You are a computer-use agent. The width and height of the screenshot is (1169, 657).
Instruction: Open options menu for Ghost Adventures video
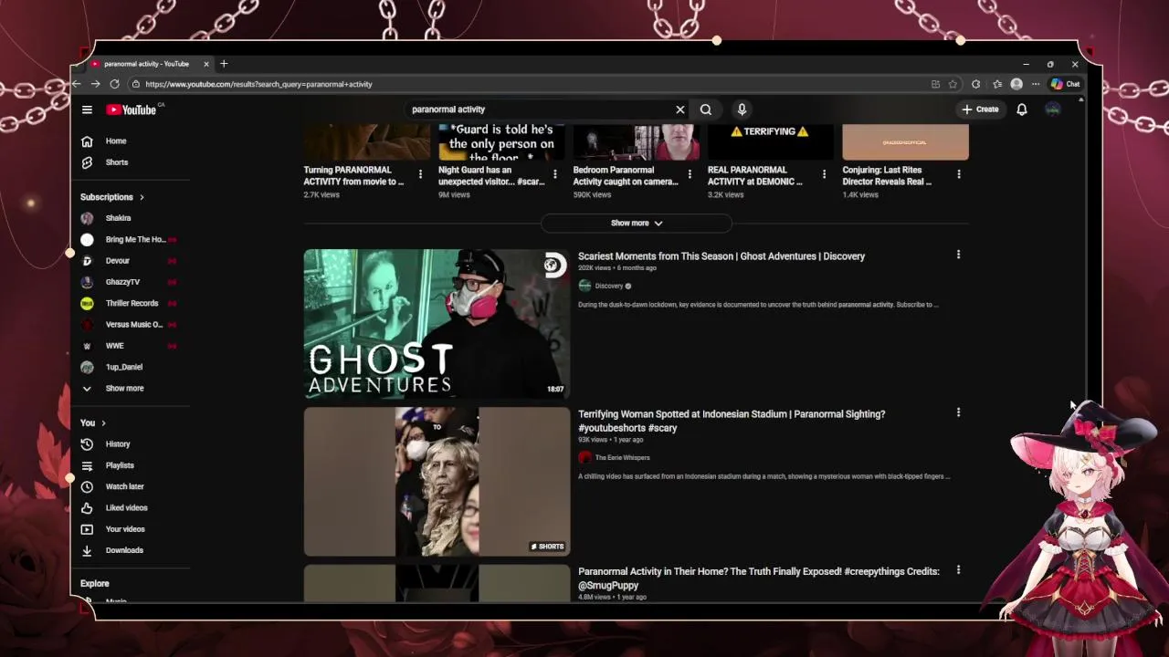click(x=958, y=255)
